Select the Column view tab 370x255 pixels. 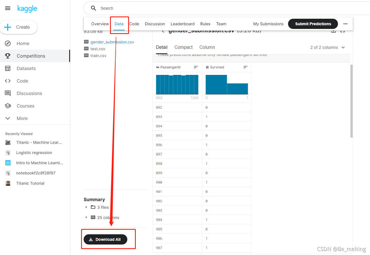coord(207,47)
